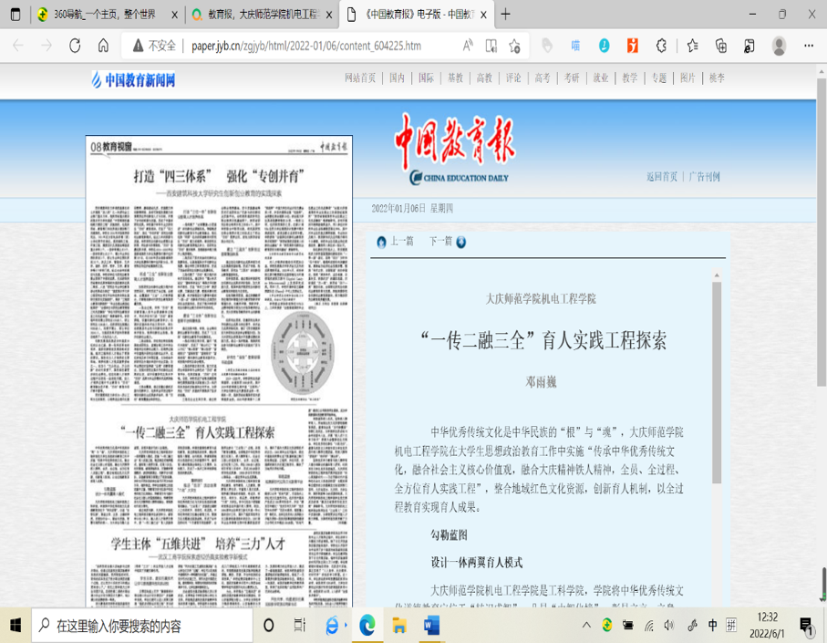Open 高教 section in navigation

pos(484,78)
